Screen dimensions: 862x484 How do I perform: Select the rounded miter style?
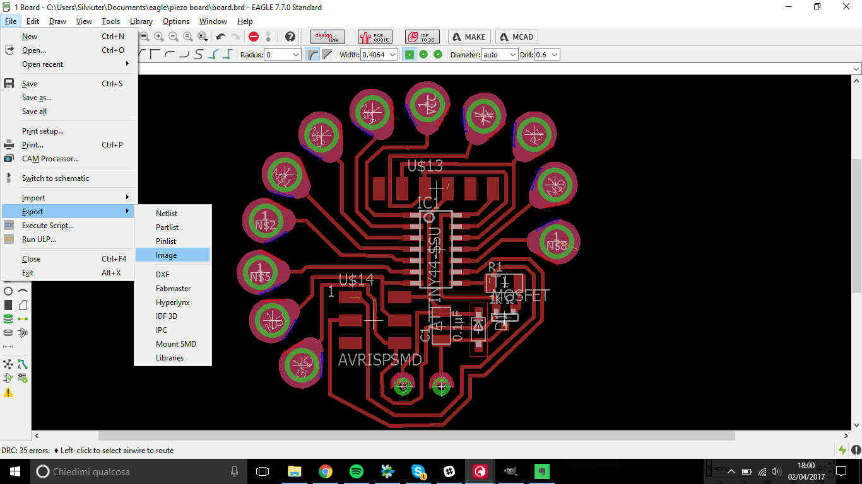313,55
